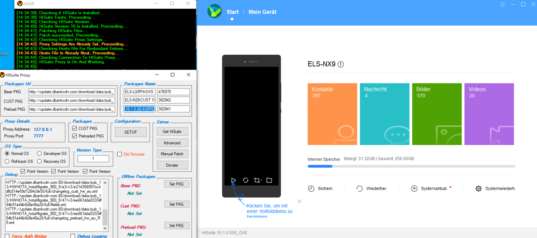
Task: Set PKG for offline Base PKG
Action: [x=176, y=184]
